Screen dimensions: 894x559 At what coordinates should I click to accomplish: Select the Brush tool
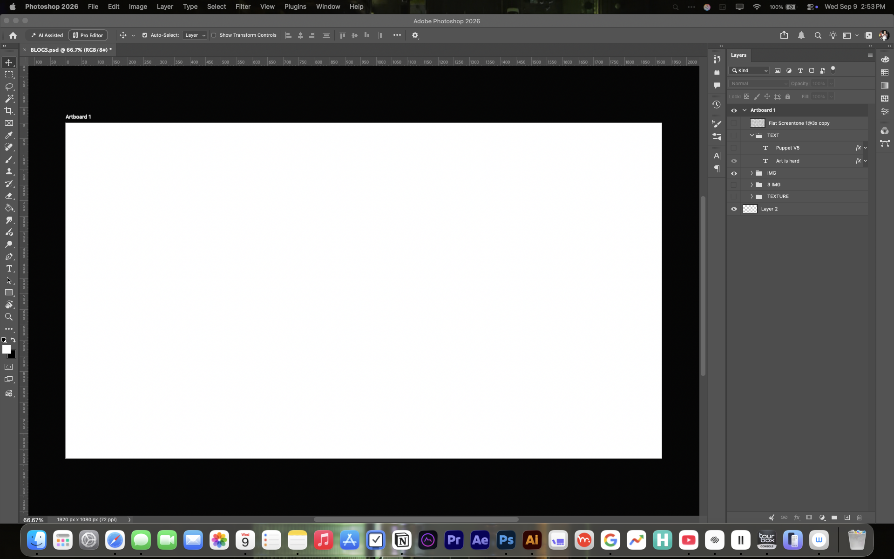9,159
